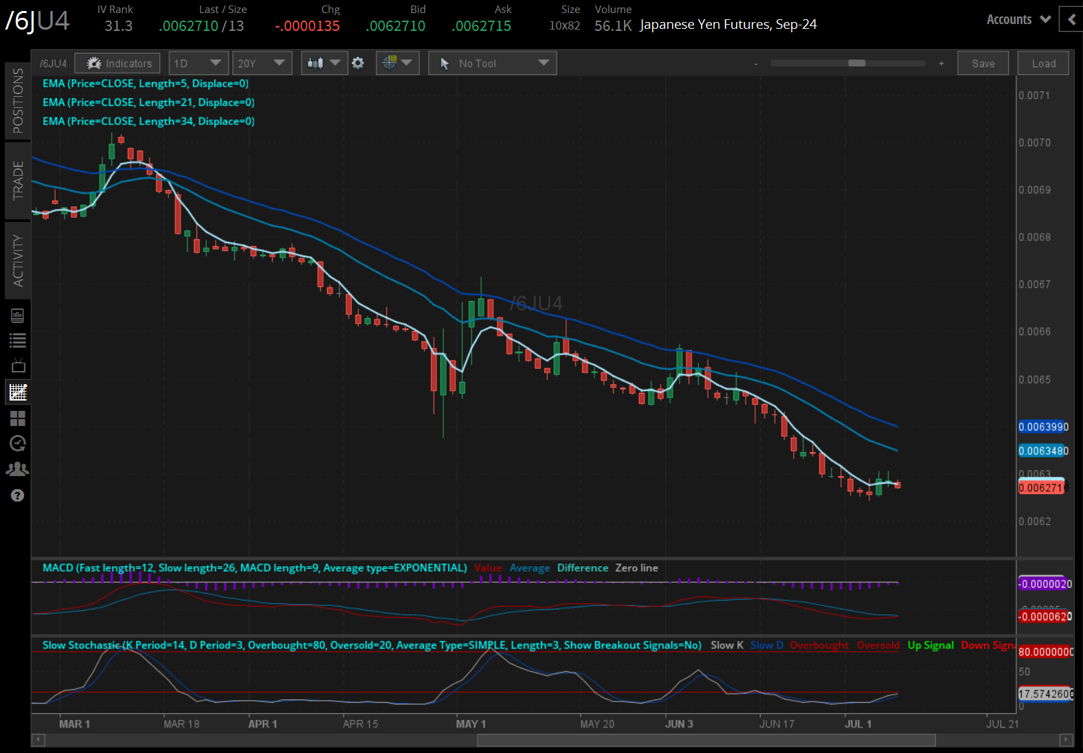The image size is (1083, 753).
Task: Select the chart view sidebar icon
Action: tap(18, 392)
